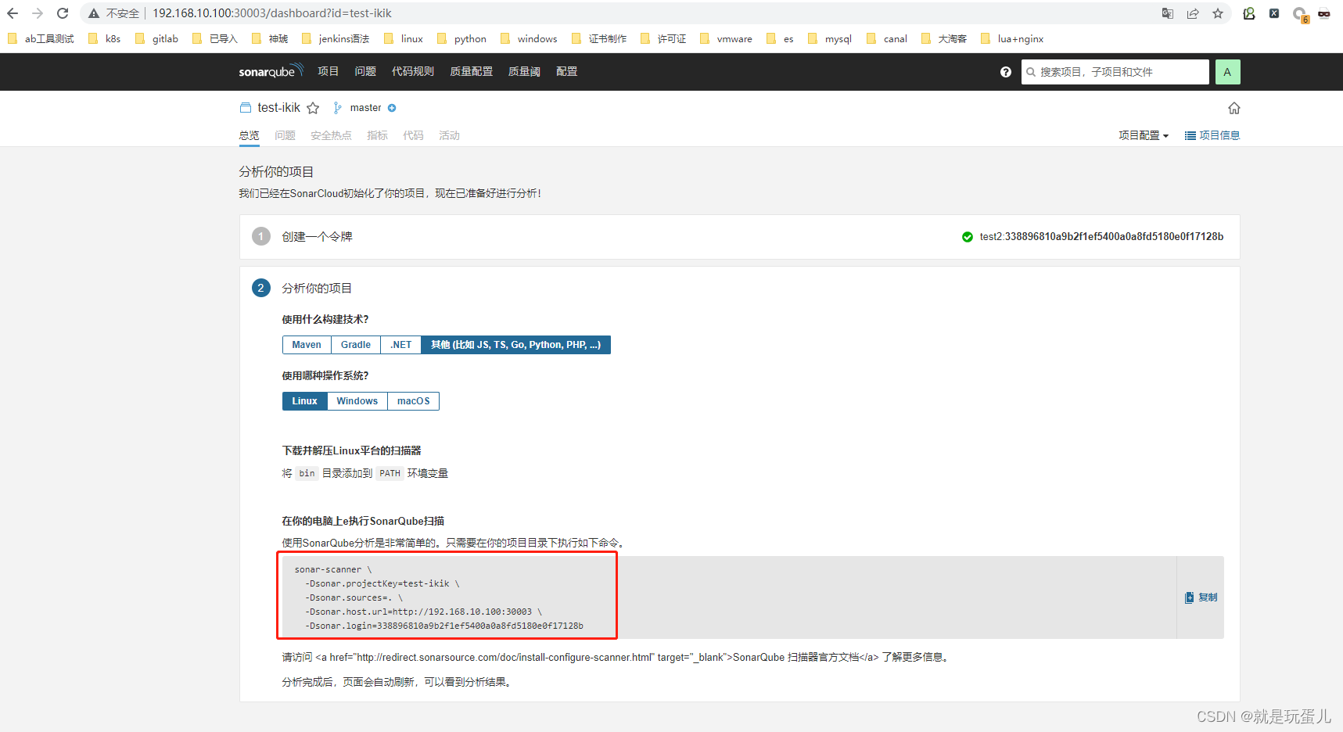Viewport: 1343px width, 732px height.
Task: Open the python bookmark folder
Action: [x=462, y=38]
